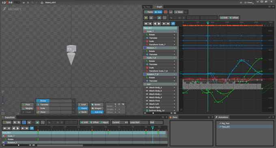Screen dimensions: 276x148
Task: Click the yellow filter icon in Graph toolbar
Action: [146, 18]
